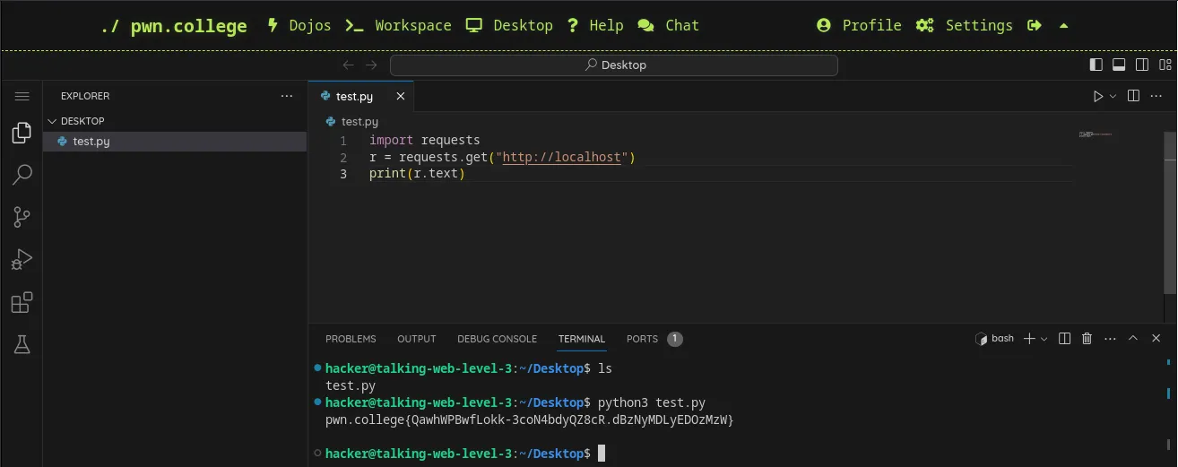Select test.py in the Explorer tree
This screenshot has height=467, width=1178.
click(x=175, y=142)
